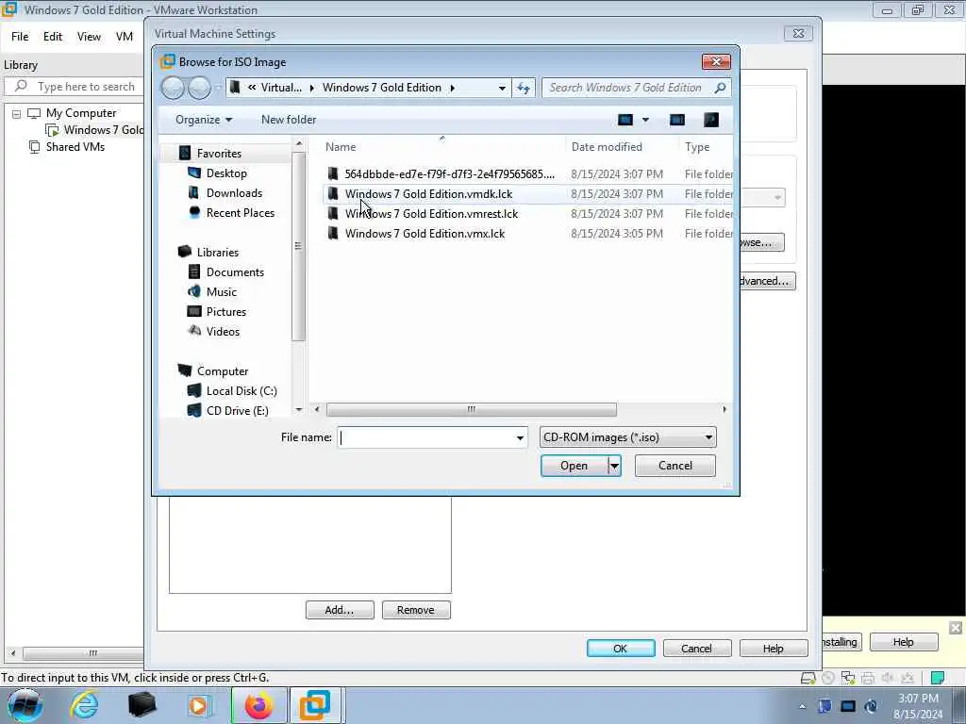
Task: Open the View menu in VMware
Action: click(x=89, y=37)
